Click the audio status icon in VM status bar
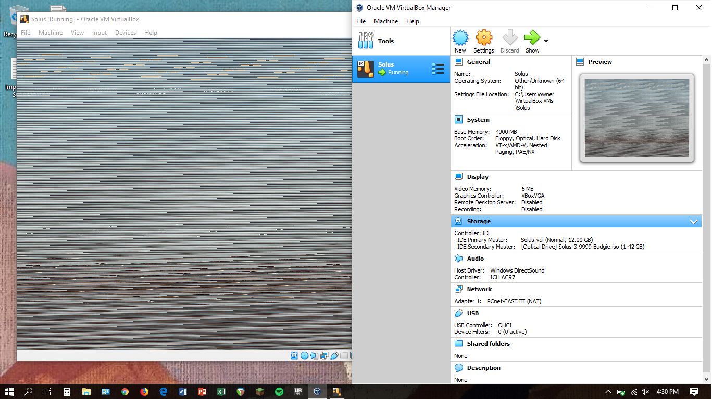 (x=313, y=356)
